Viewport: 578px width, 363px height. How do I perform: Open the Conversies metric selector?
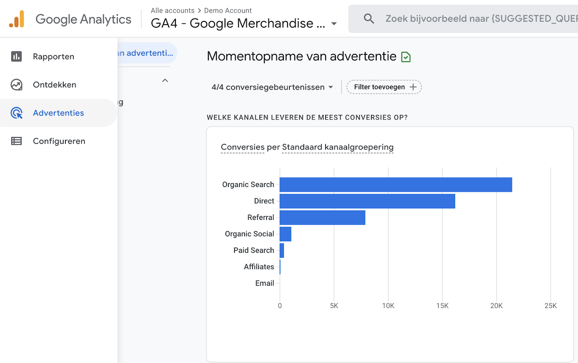(x=242, y=147)
